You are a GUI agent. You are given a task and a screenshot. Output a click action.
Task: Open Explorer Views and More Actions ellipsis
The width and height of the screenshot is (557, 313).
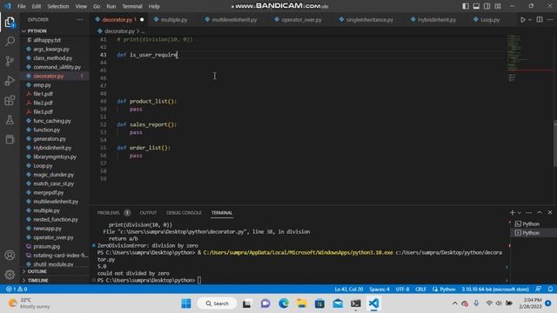[79, 19]
